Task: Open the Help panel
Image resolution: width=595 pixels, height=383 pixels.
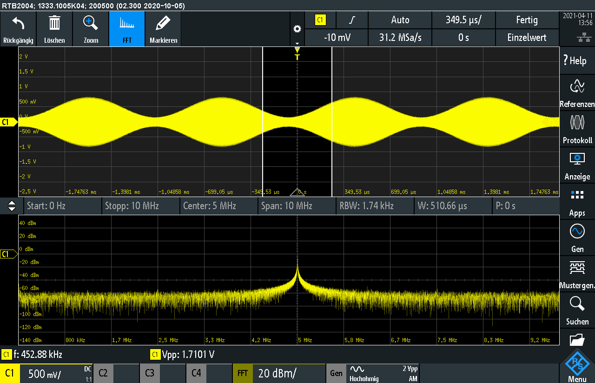Action: pos(577,60)
